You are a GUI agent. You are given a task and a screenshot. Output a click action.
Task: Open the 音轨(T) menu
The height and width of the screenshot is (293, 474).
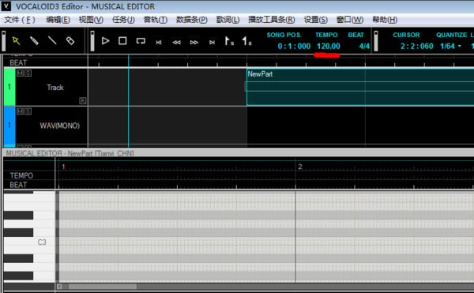156,20
